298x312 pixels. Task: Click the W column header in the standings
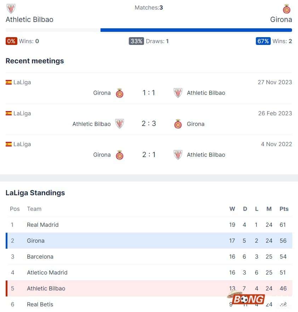click(x=232, y=209)
